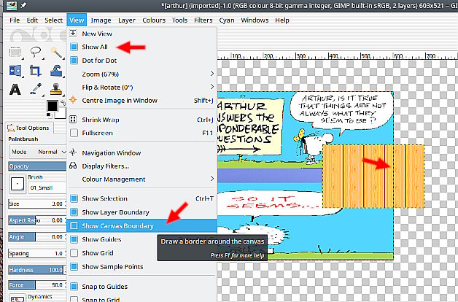458x302 pixels.
Task: Toggle the Show Sample Points checkbox
Action: pyautogui.click(x=74, y=267)
